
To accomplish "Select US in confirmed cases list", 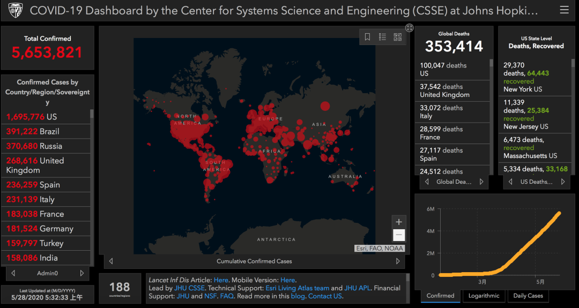I will 46,117.
